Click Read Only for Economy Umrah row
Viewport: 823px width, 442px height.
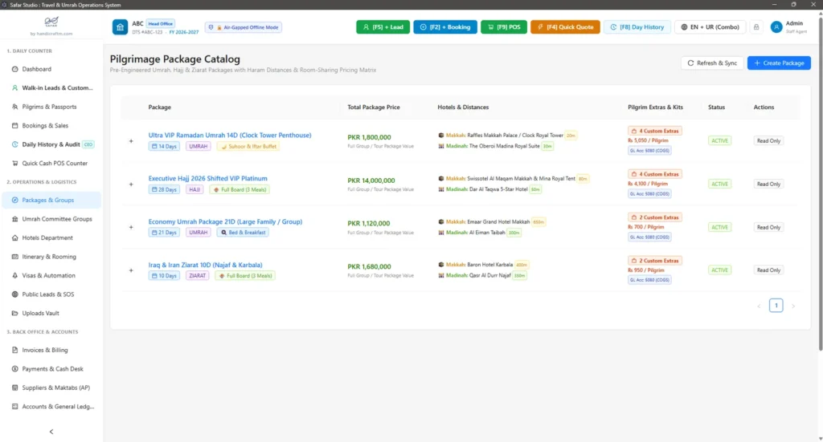tap(768, 227)
